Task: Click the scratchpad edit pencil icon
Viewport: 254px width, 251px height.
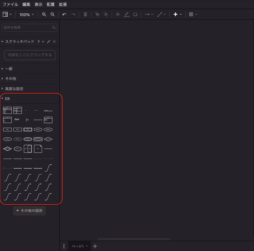Action: pyautogui.click(x=49, y=42)
